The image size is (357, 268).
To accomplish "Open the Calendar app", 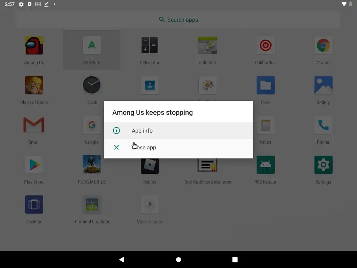I will [x=207, y=45].
